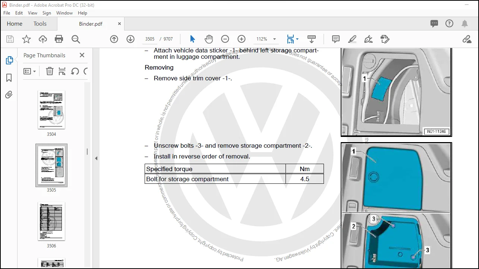Image resolution: width=479 pixels, height=269 pixels.
Task: Click "Remove side trim cover -1-" line
Action: tap(193, 79)
